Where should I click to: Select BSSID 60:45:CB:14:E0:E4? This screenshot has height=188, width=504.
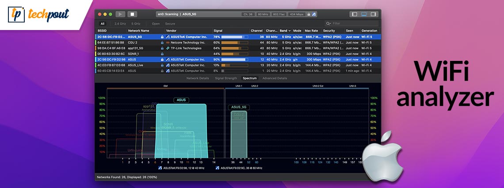pos(111,71)
